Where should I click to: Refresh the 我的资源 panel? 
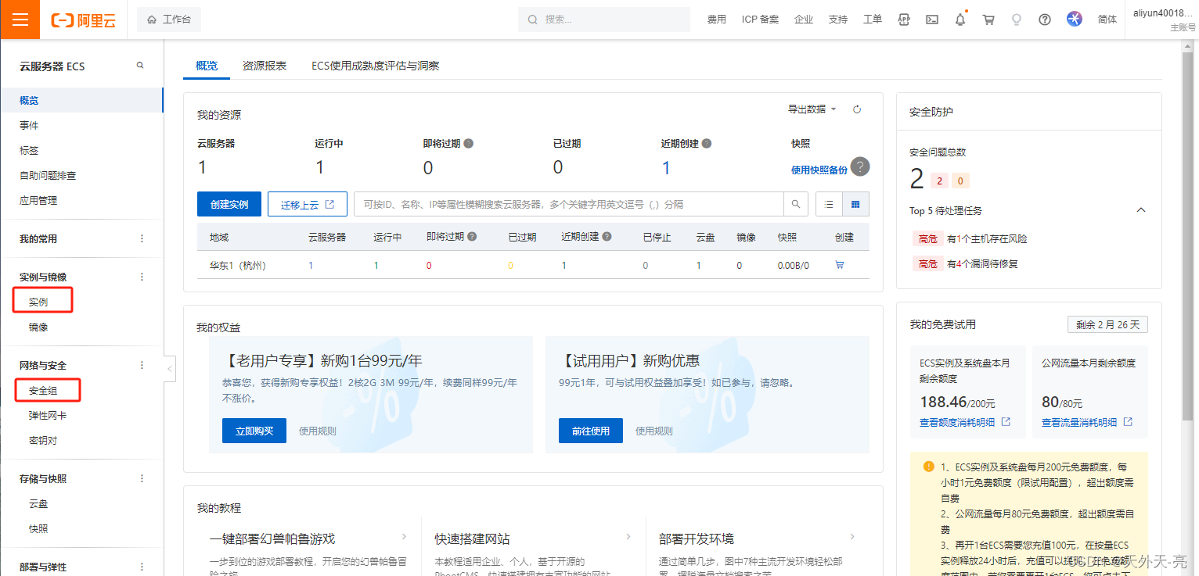[x=857, y=109]
